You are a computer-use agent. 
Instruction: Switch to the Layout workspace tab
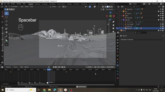tap(31, 4)
